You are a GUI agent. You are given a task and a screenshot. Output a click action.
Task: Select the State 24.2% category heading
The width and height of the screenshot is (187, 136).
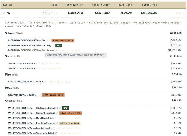12,56
